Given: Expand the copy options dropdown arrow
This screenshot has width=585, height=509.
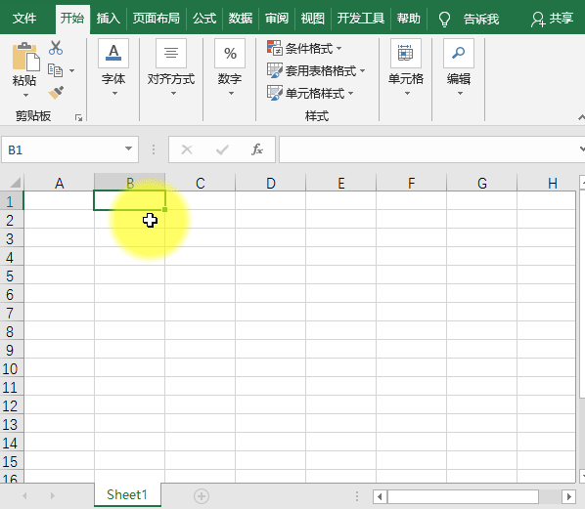Looking at the screenshot, I should coord(71,70).
